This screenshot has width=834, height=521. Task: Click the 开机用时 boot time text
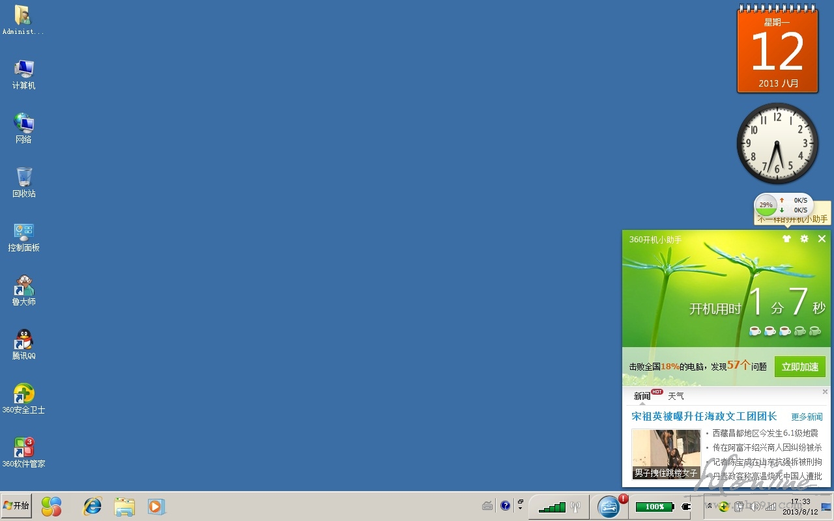point(715,309)
